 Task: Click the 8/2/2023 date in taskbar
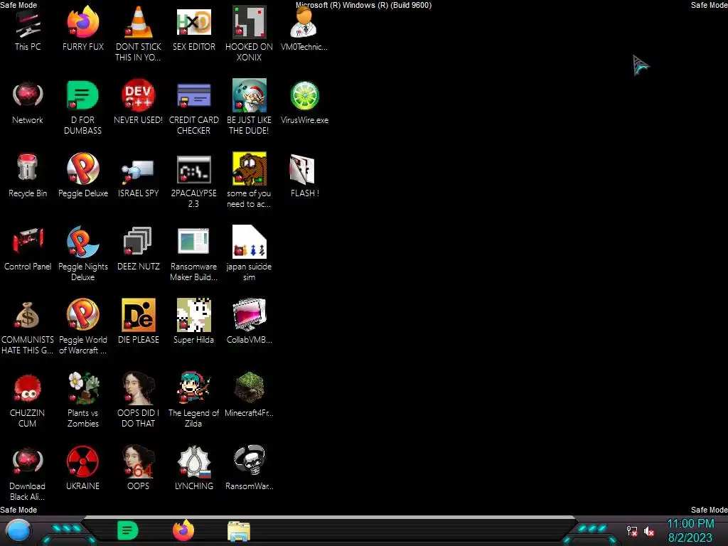tap(690, 537)
